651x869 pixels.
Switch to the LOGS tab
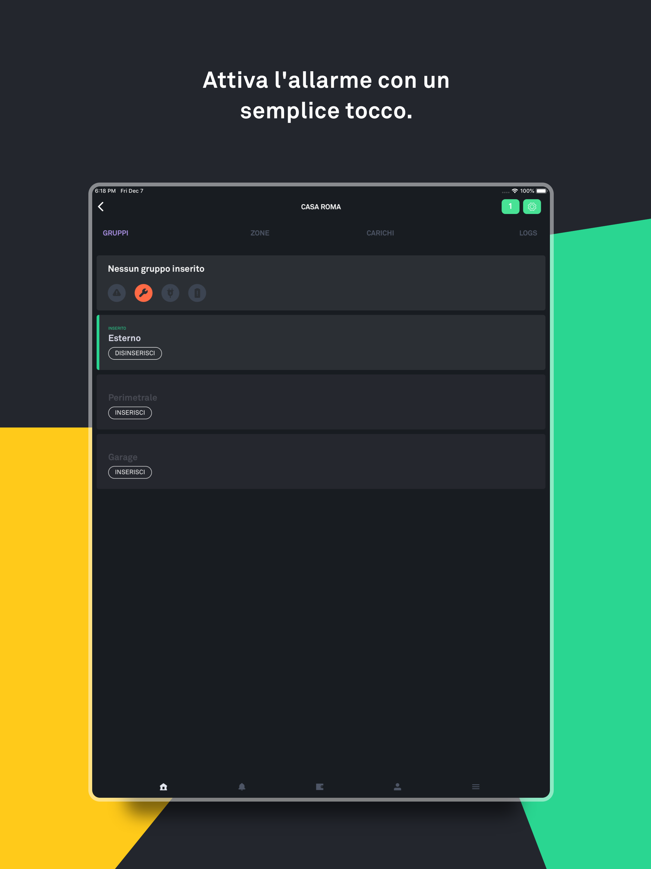point(528,233)
